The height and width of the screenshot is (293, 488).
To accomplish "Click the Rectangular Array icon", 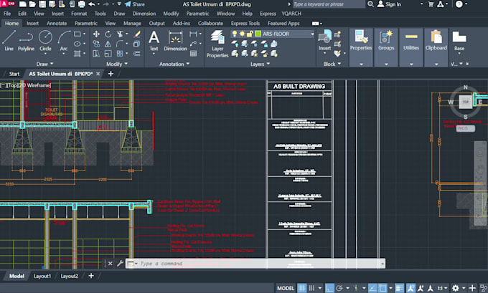I will coord(120,54).
